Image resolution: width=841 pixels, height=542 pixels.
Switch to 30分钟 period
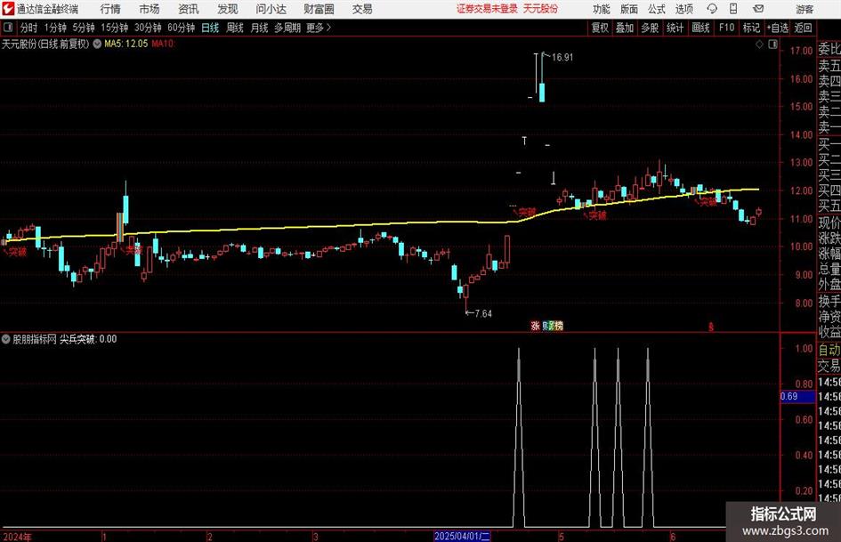[x=148, y=28]
